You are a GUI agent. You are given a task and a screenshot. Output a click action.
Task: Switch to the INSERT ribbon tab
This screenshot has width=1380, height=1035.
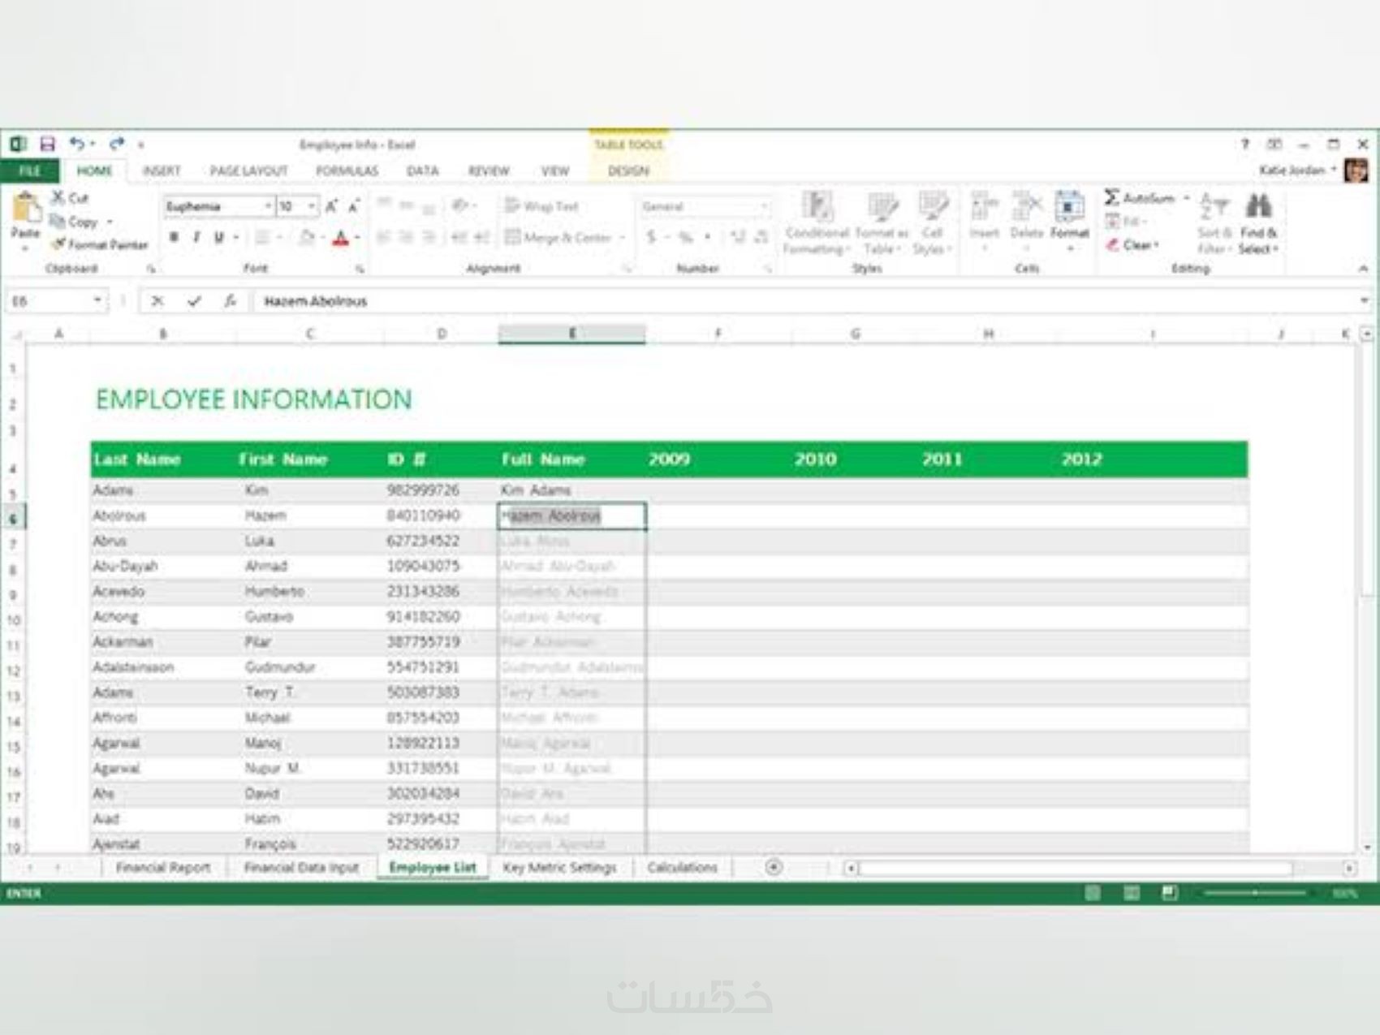[162, 170]
